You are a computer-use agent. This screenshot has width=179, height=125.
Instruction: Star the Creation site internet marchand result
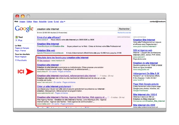point(97,76)
